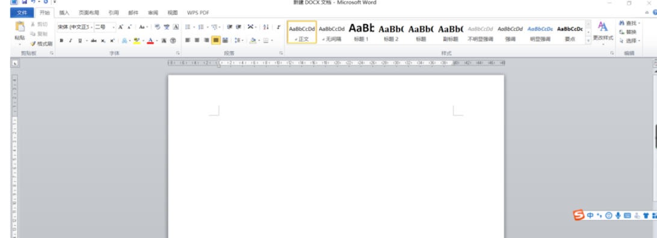Viewport: 657px width, 238px height.
Task: Click Select (选择) in editing group
Action: point(630,41)
